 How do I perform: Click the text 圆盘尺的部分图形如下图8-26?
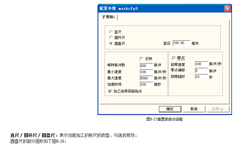coord(38,141)
